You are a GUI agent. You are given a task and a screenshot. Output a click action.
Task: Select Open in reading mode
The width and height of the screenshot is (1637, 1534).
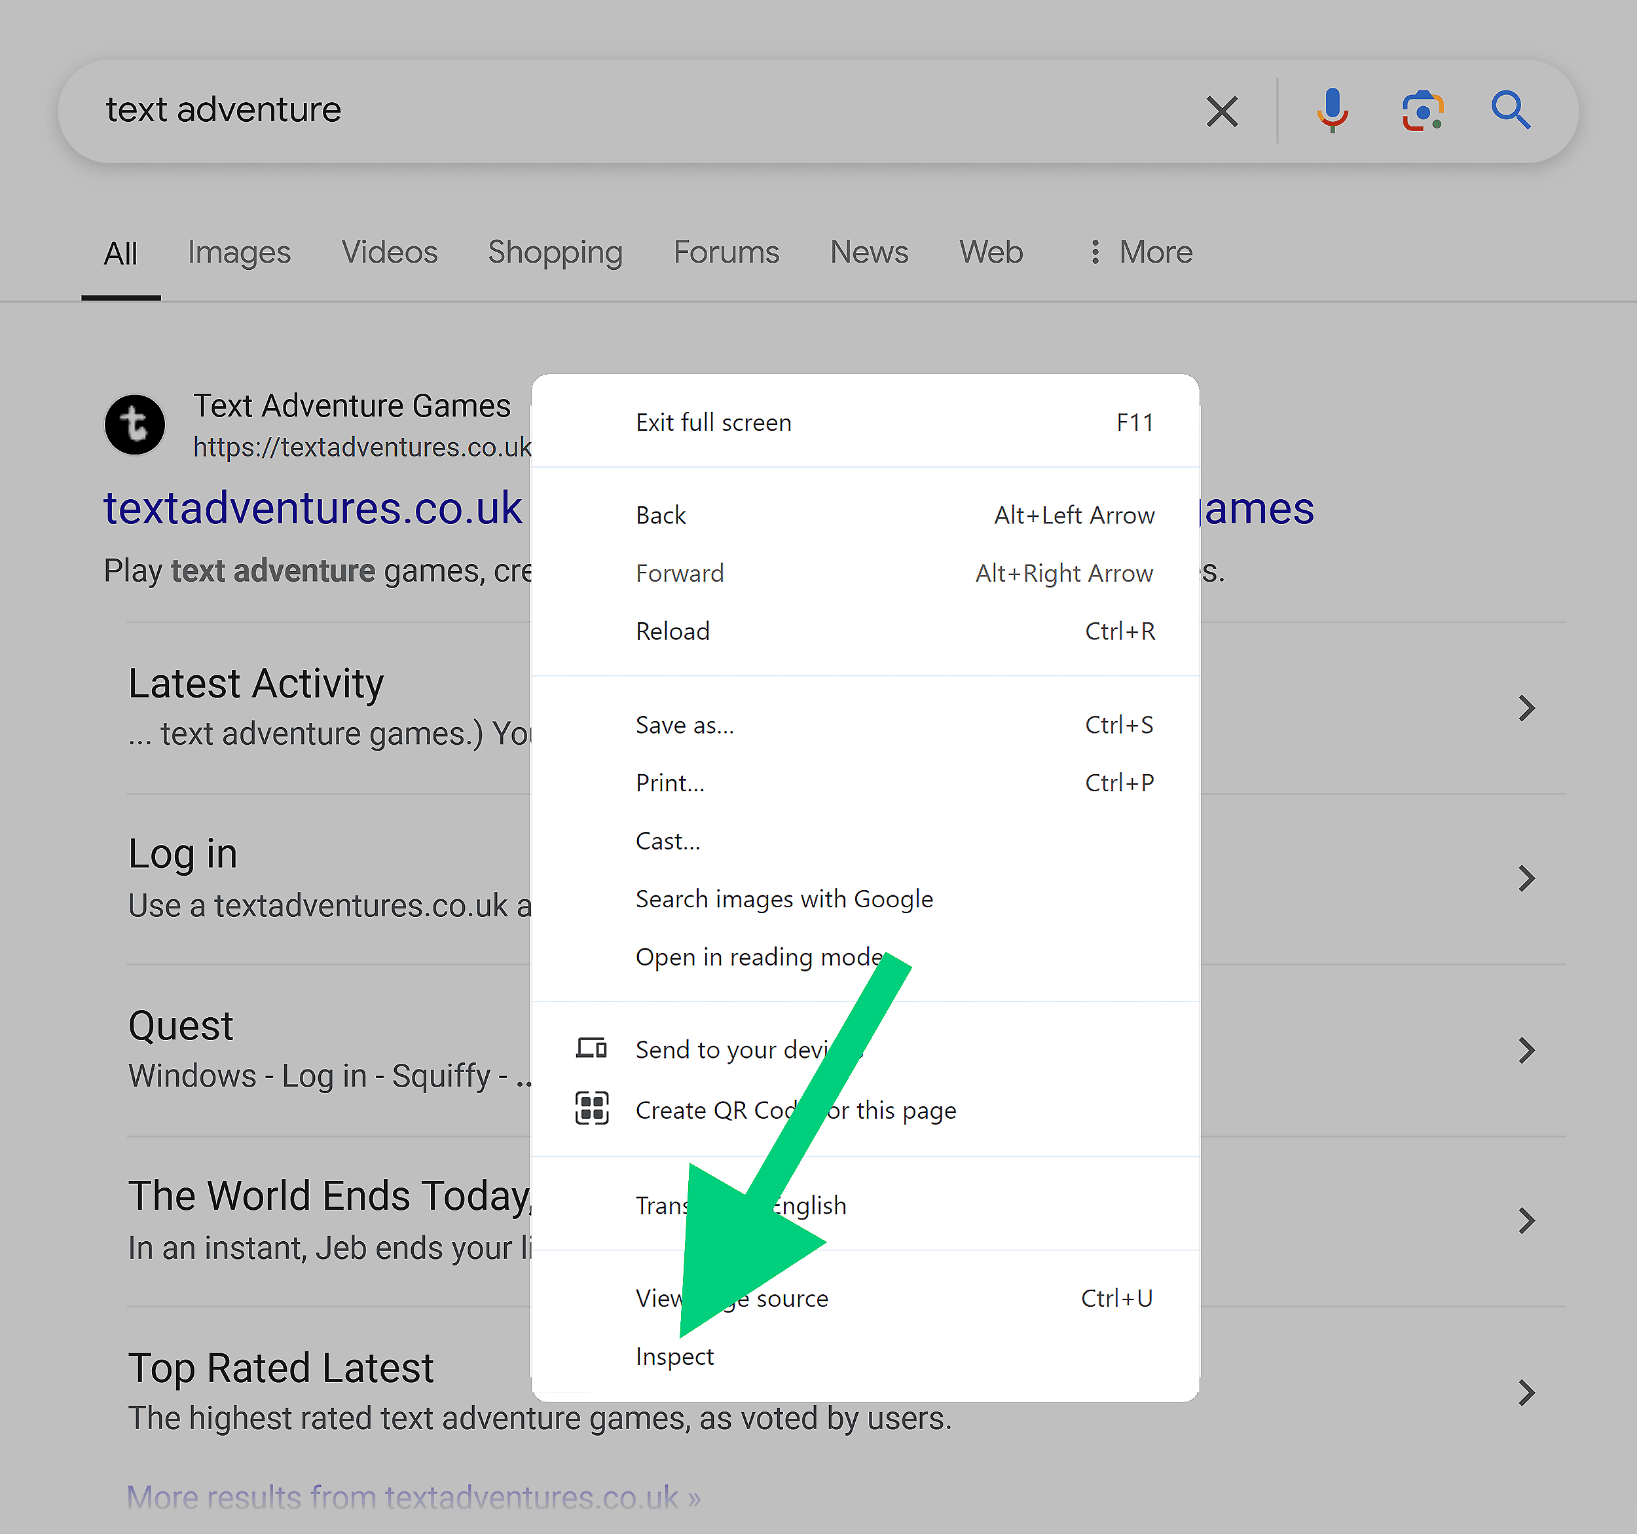click(866, 958)
